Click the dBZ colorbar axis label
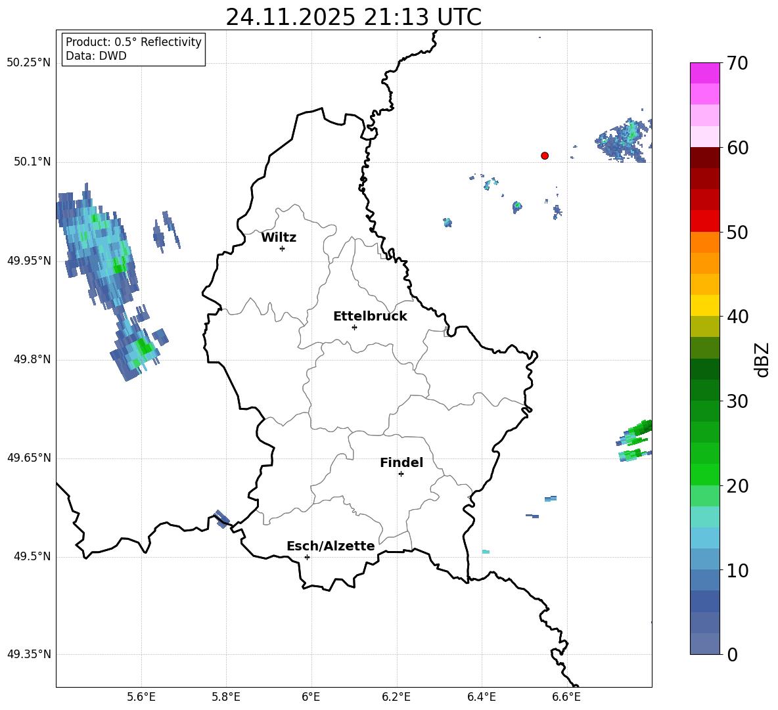Screen dimensions: 778x710 coord(761,359)
